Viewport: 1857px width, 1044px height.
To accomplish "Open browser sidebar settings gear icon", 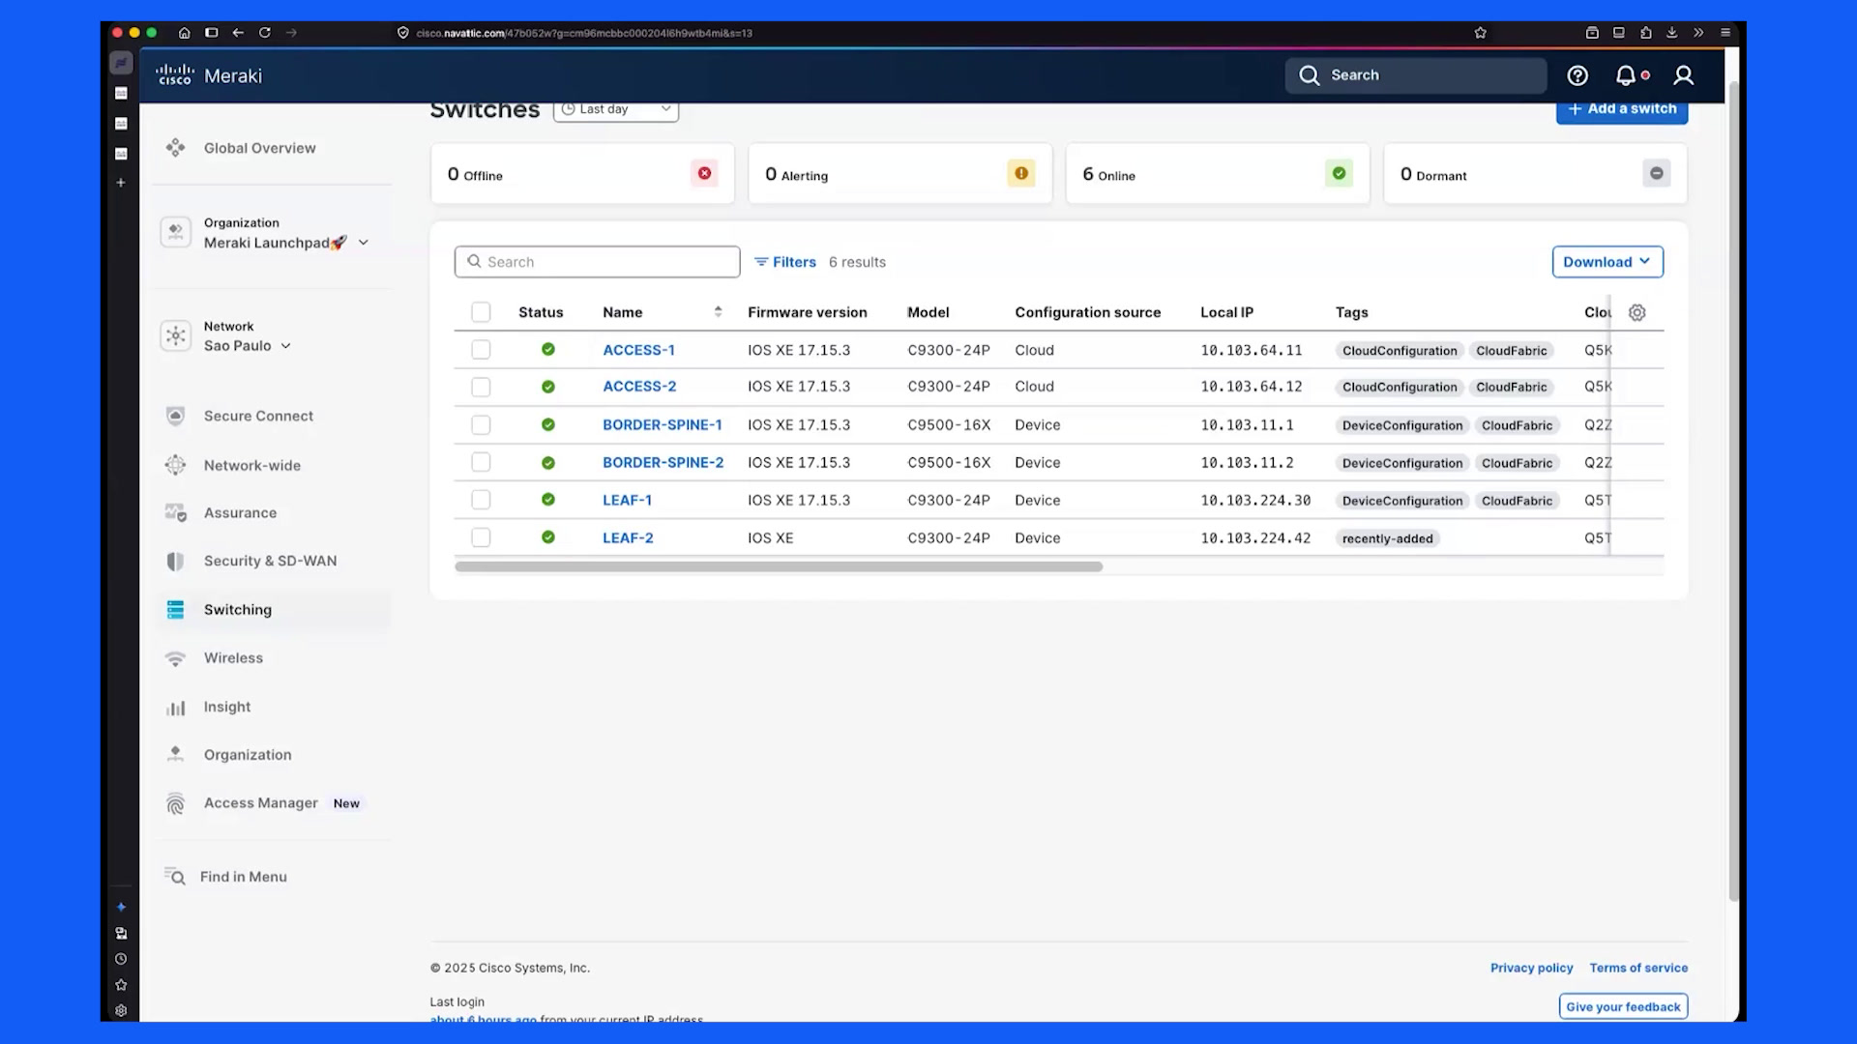I will coord(121,1010).
